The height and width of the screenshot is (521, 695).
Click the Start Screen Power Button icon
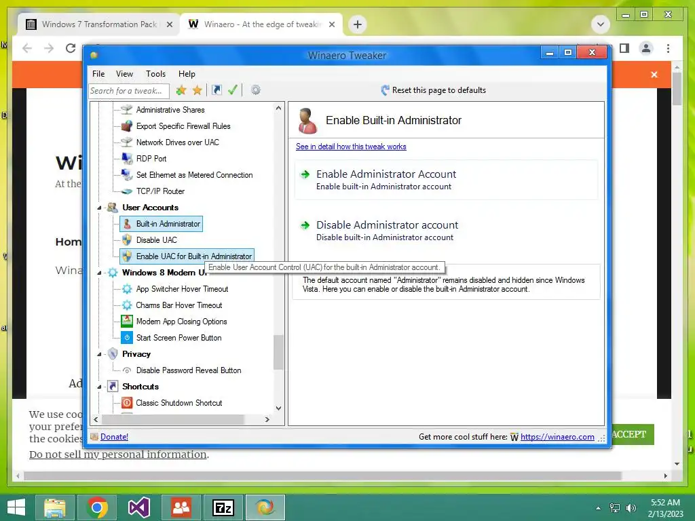(x=127, y=337)
